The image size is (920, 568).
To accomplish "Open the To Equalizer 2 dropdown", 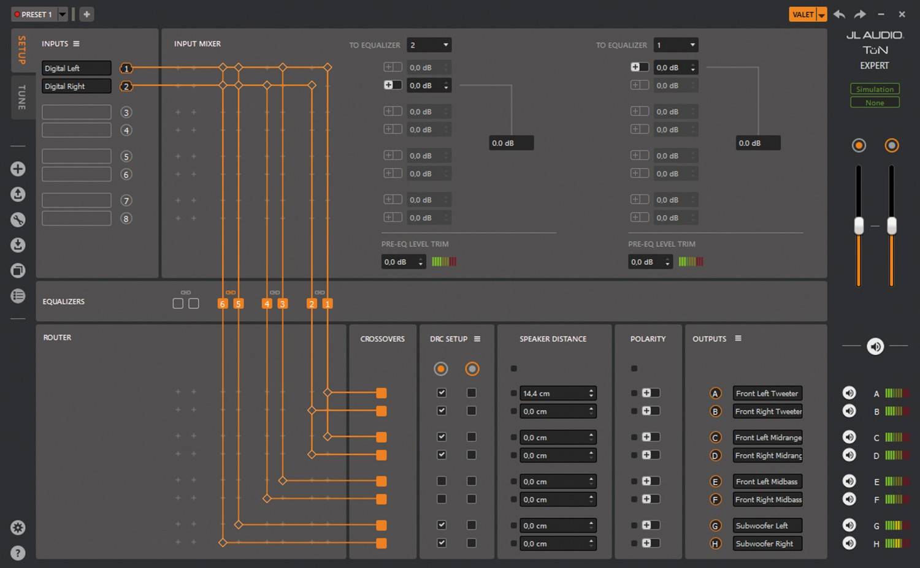I will (429, 45).
